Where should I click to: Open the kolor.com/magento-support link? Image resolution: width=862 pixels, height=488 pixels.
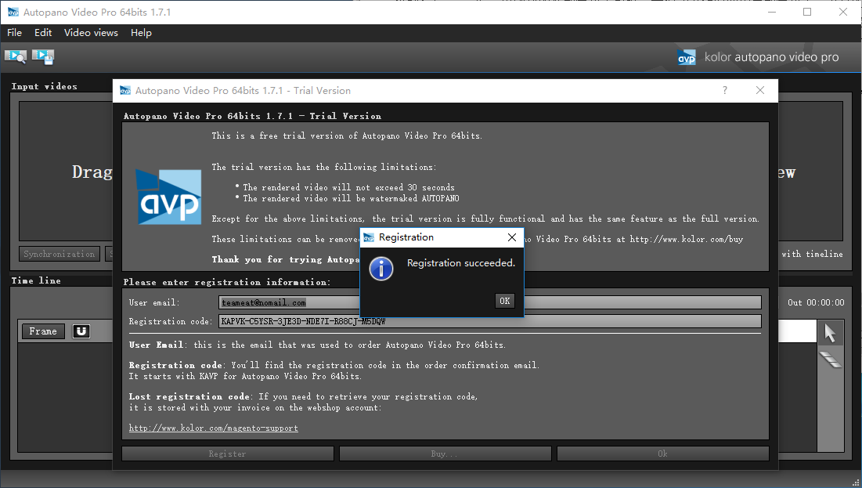213,428
